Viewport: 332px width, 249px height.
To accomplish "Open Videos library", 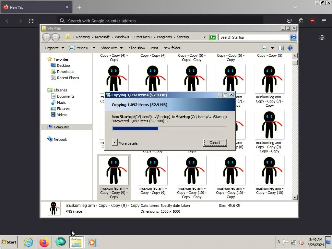I will click(62, 115).
